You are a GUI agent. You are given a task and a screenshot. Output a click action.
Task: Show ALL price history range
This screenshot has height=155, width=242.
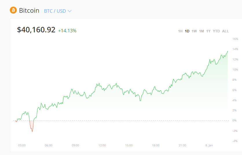(x=225, y=31)
